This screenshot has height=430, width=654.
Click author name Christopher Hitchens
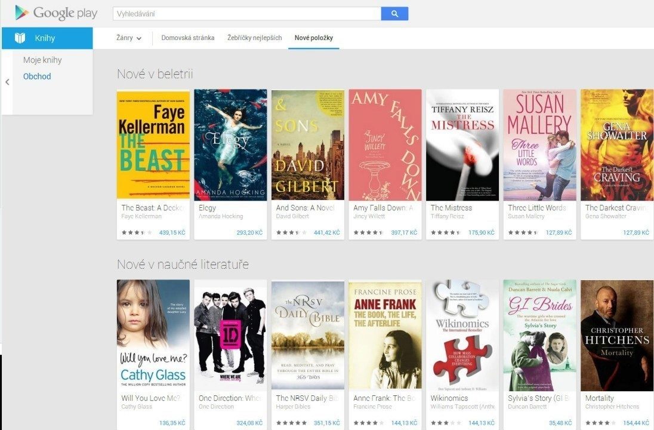(x=612, y=407)
